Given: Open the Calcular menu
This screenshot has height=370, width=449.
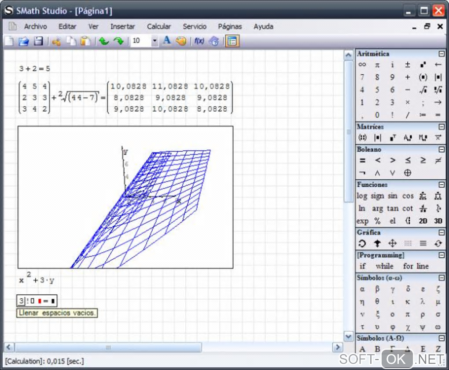Looking at the screenshot, I should coord(159,27).
